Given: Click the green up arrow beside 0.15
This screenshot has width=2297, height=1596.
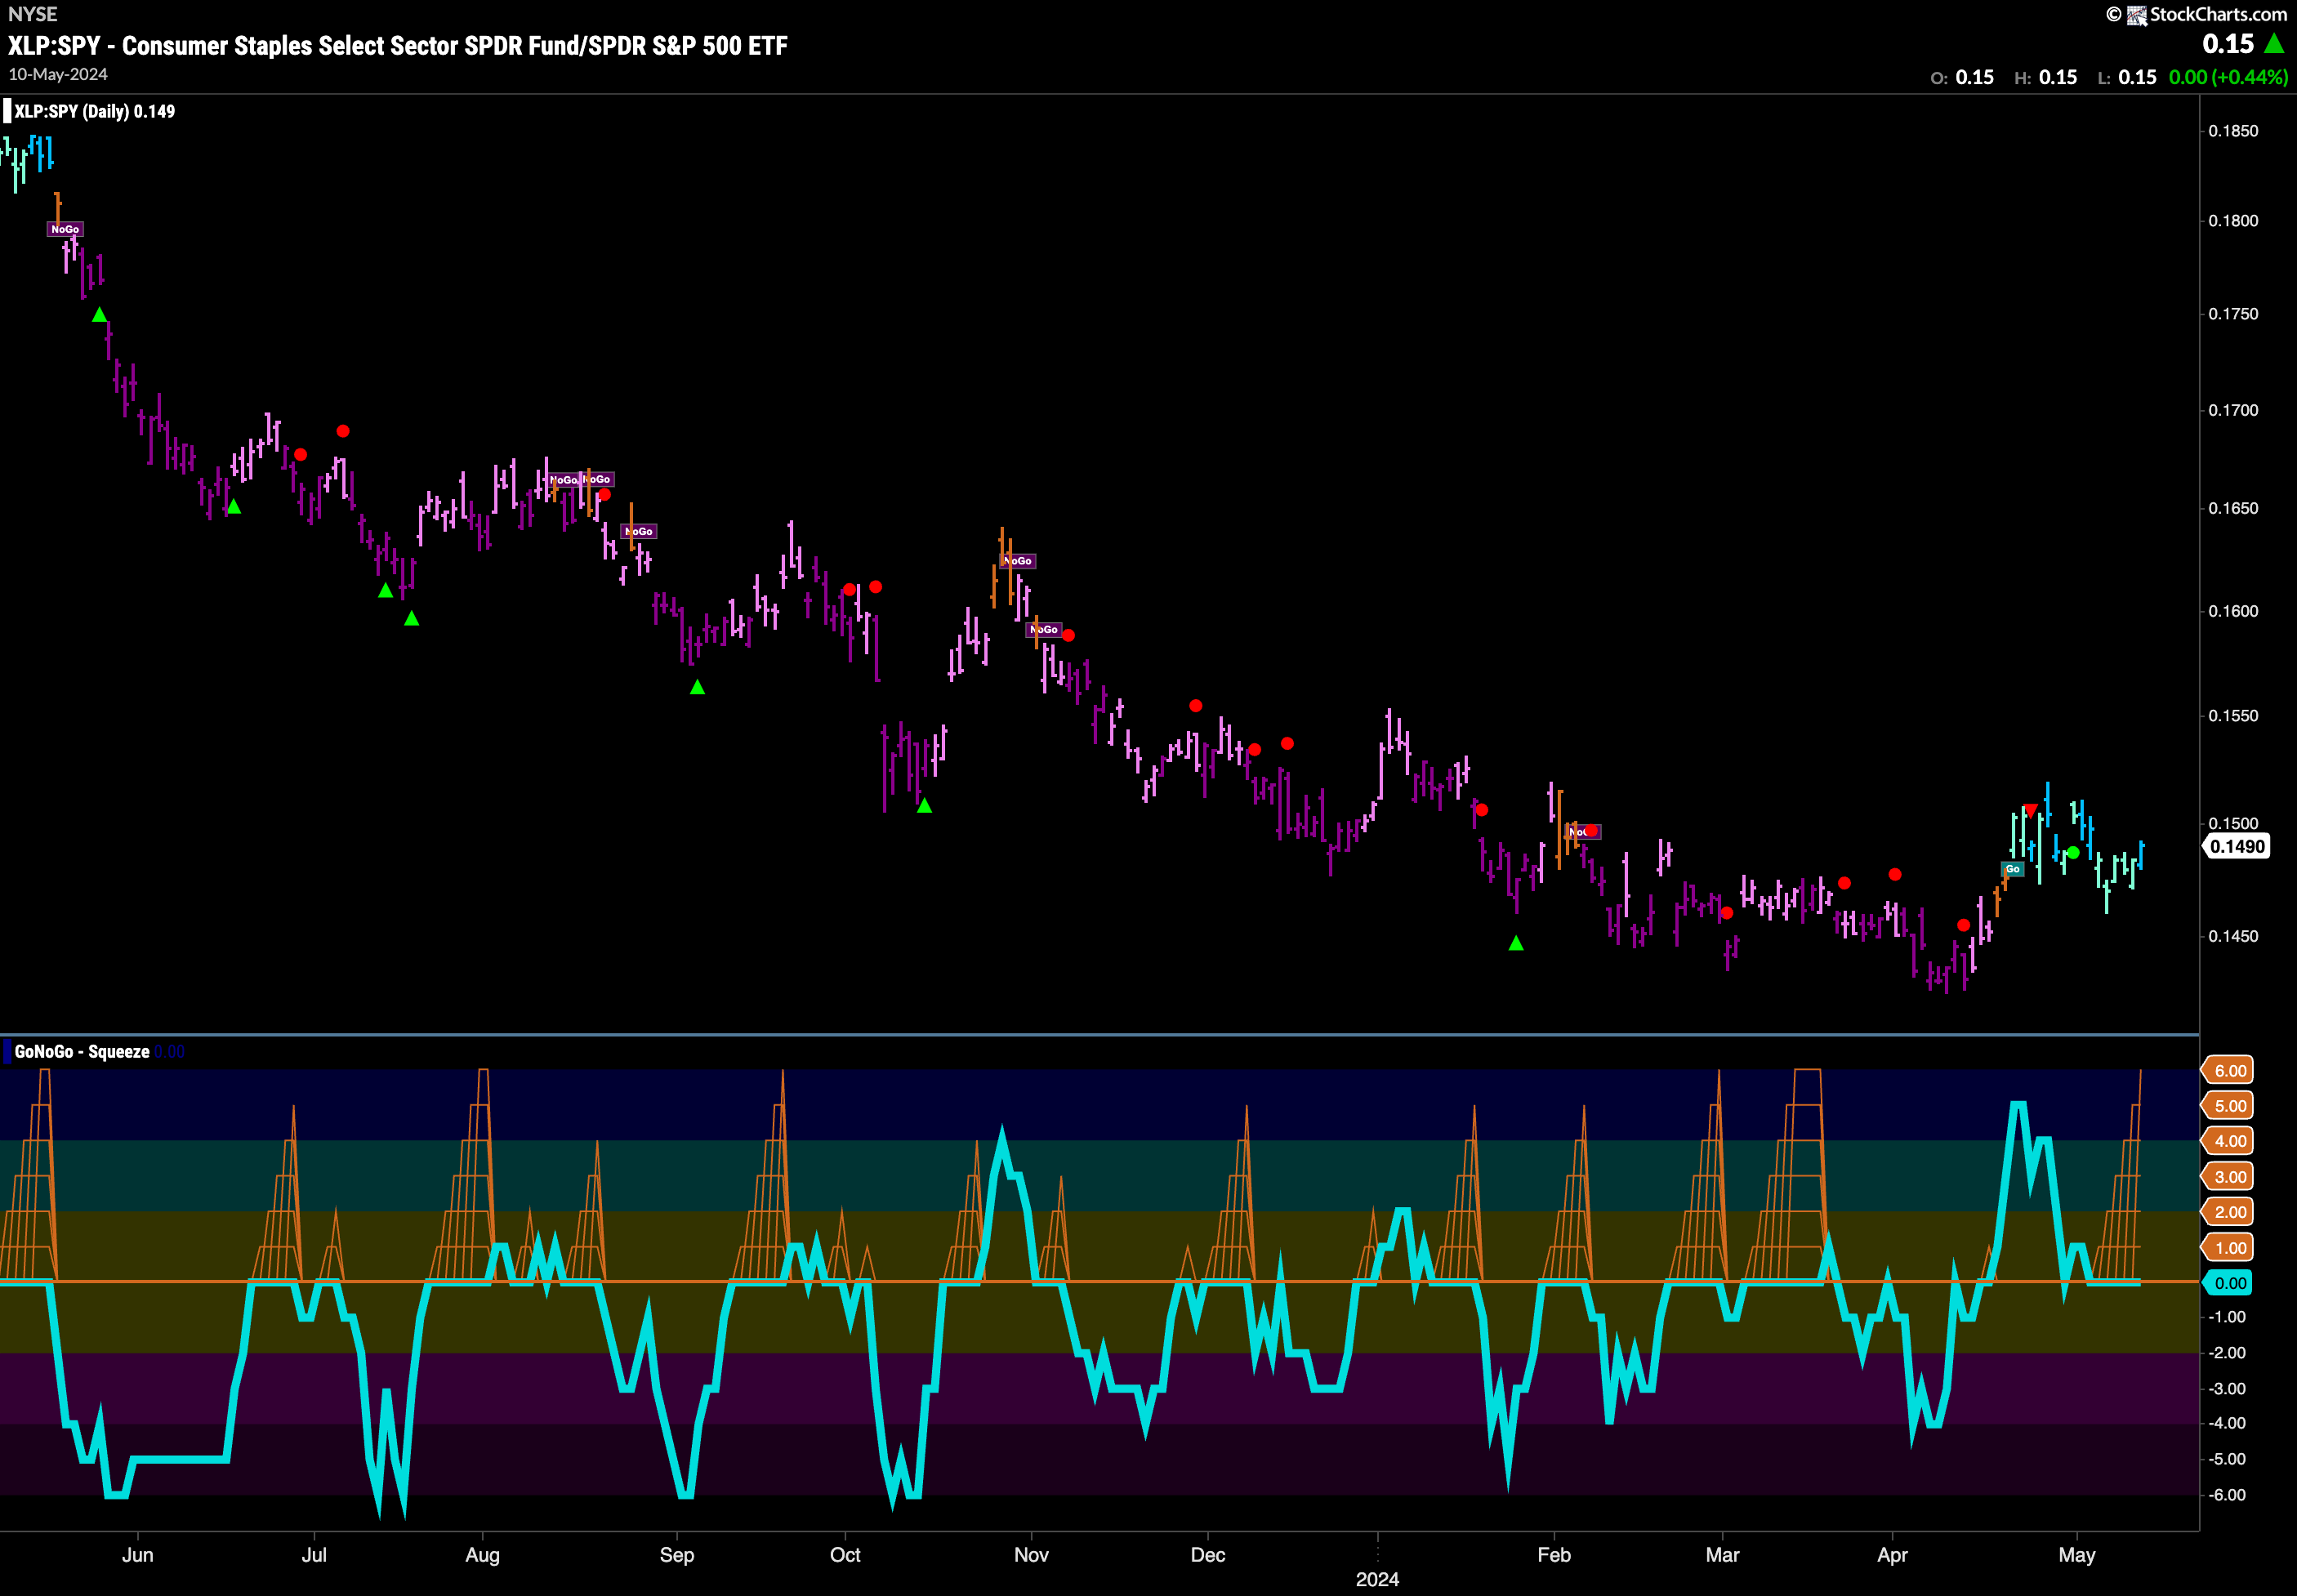Looking at the screenshot, I should [x=2274, y=44].
